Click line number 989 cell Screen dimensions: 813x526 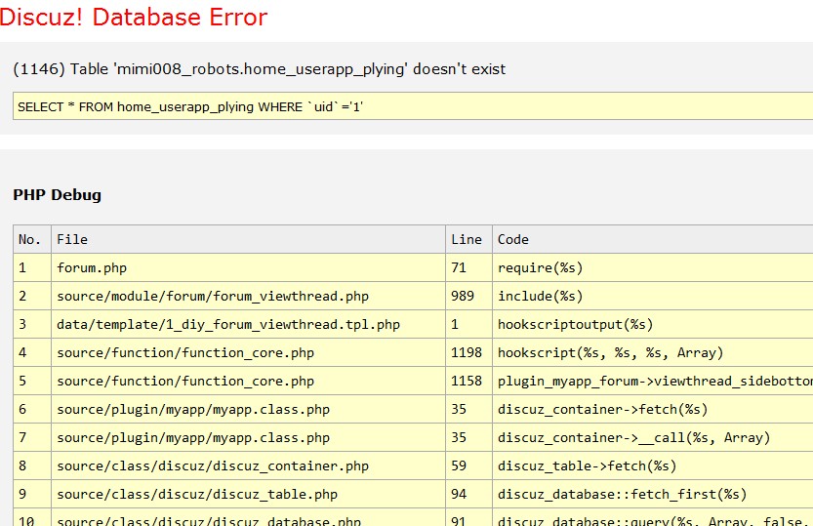pos(468,296)
